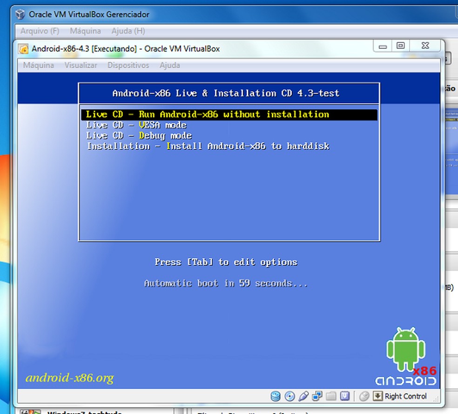Click the Automatic boot countdown text
Viewport: 458px width, 414px height.
[226, 283]
